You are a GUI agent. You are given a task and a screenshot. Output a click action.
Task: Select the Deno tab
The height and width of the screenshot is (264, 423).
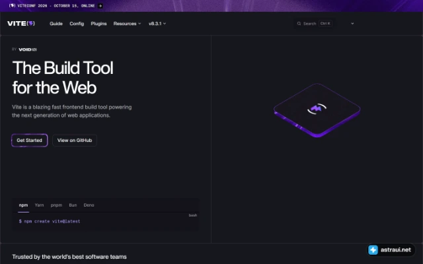89,205
